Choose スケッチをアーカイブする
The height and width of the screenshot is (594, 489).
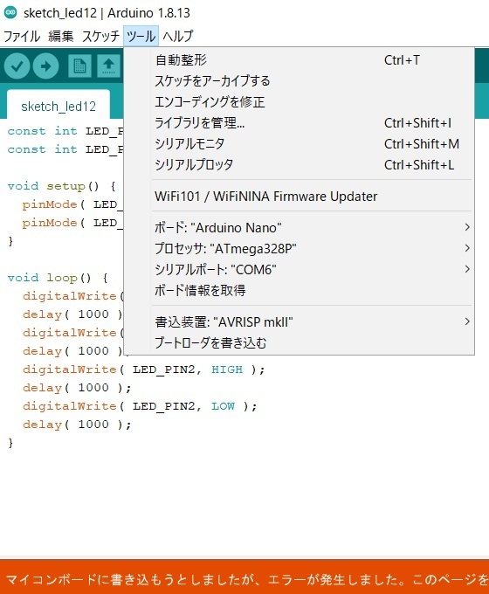pos(300,80)
